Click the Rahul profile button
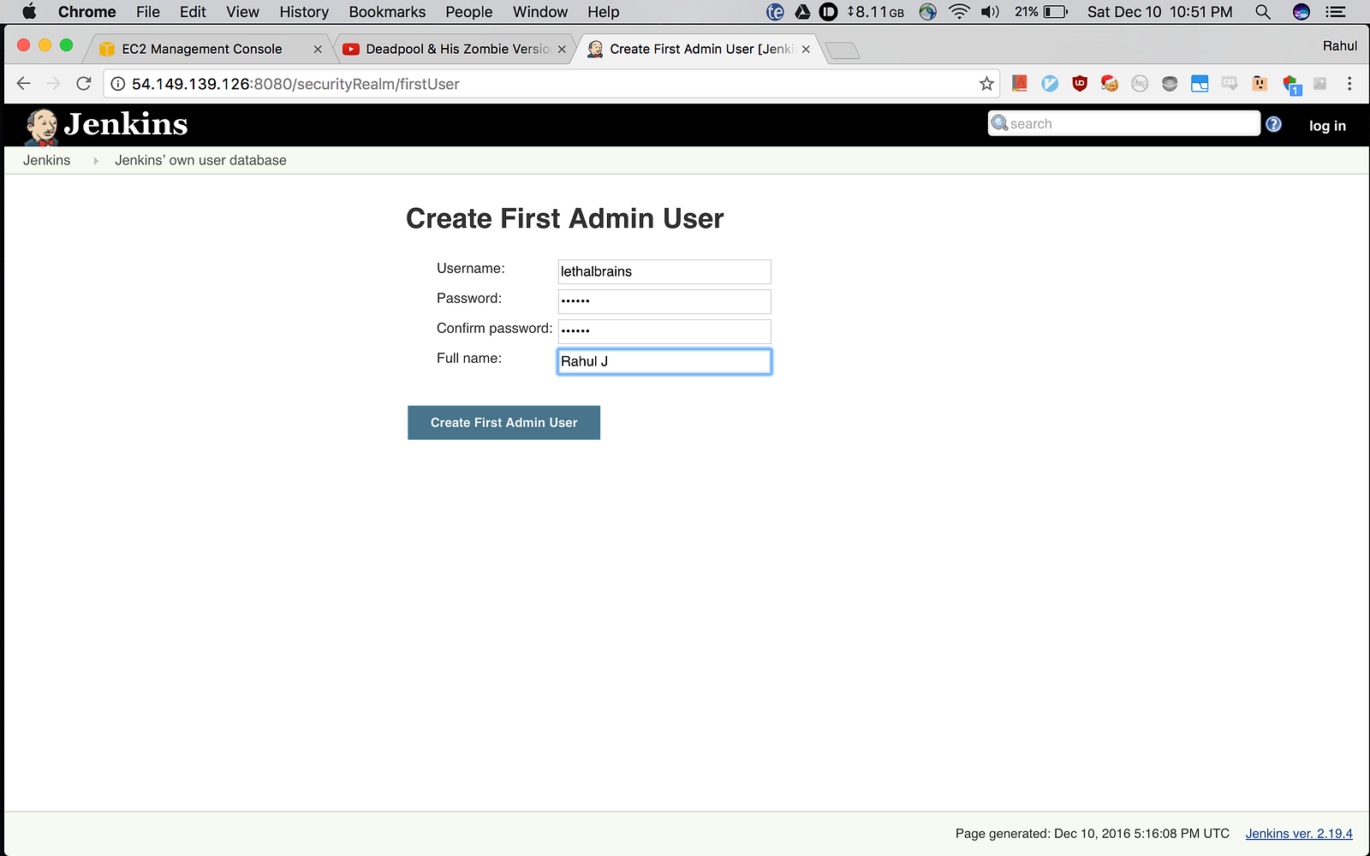 1340,46
